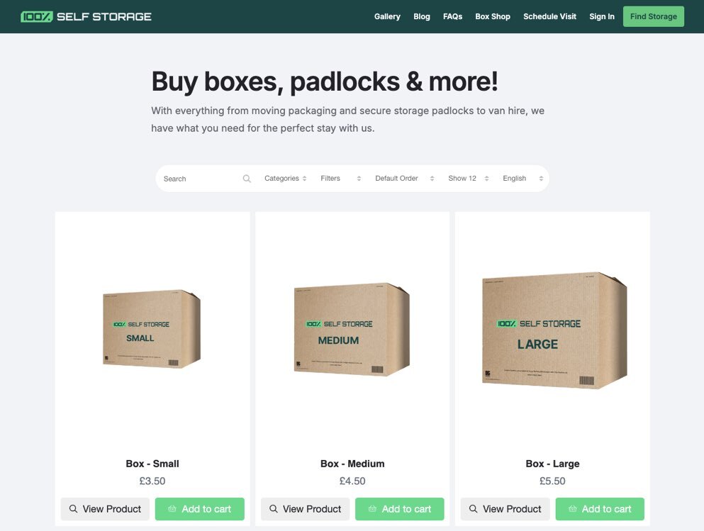Click basket icon on Box - Small Add to cart
The width and height of the screenshot is (704, 531).
pyautogui.click(x=172, y=509)
